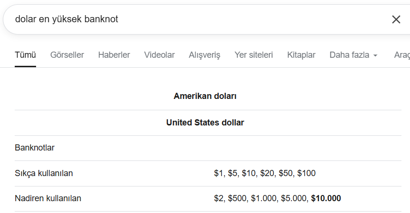
Task: Click the highlighted $10.000 value
Action: (x=326, y=198)
